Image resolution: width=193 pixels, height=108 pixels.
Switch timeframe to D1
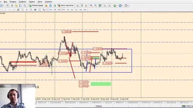[76, 10]
